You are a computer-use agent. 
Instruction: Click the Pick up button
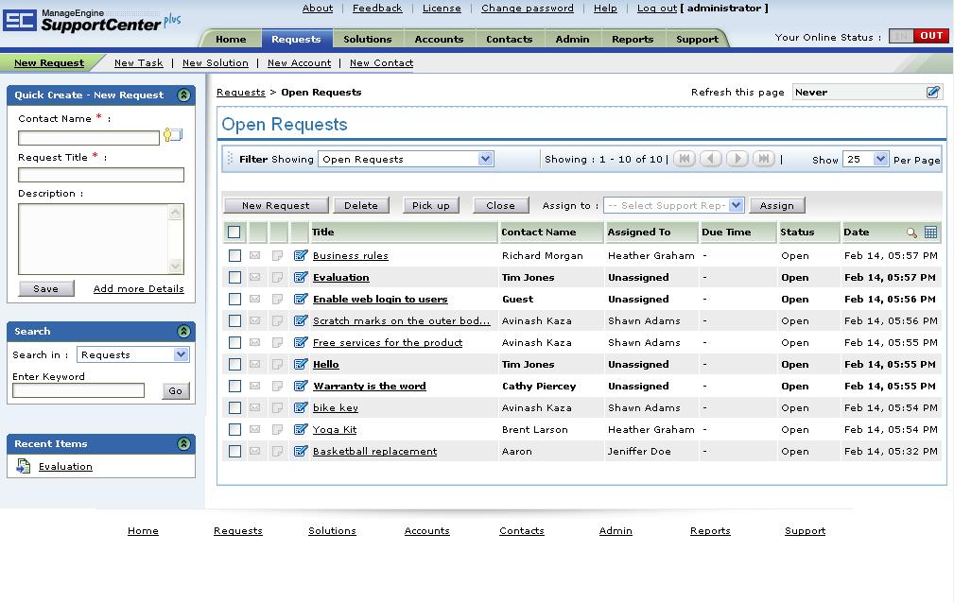coord(431,206)
